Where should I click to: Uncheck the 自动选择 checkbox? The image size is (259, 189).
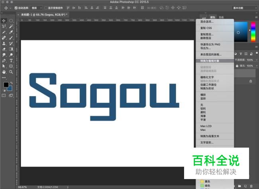click(16, 8)
